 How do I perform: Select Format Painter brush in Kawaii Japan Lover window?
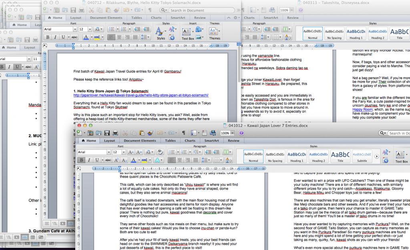150,133
